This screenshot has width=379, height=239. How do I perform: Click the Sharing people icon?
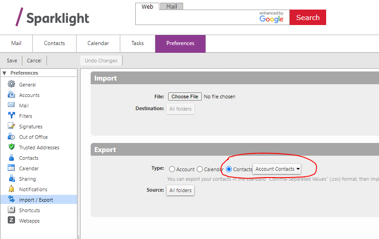point(11,178)
